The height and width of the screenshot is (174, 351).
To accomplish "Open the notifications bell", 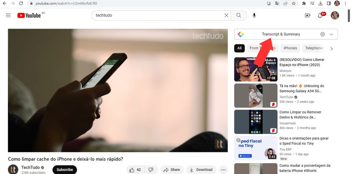I will click(x=320, y=15).
